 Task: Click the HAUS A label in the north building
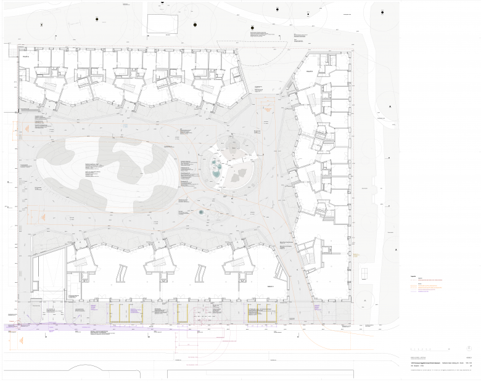point(26,56)
